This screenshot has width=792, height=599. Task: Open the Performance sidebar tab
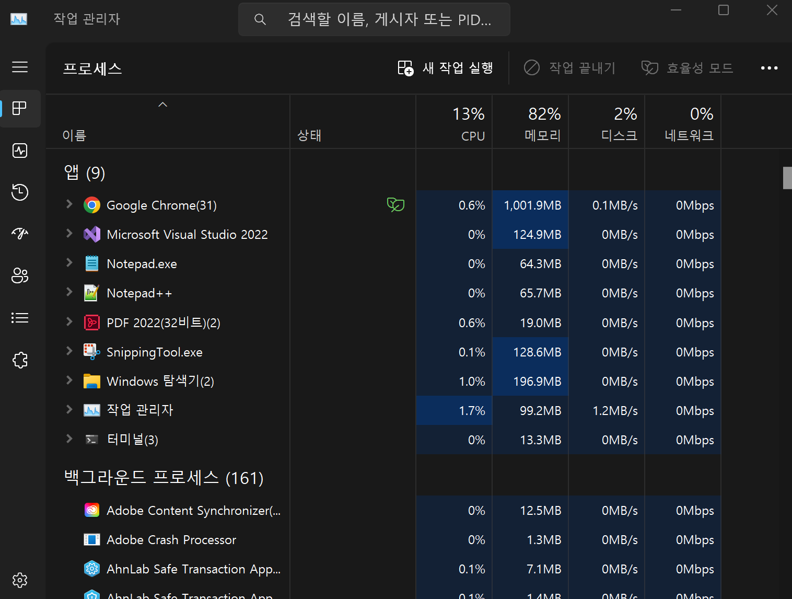tap(20, 151)
